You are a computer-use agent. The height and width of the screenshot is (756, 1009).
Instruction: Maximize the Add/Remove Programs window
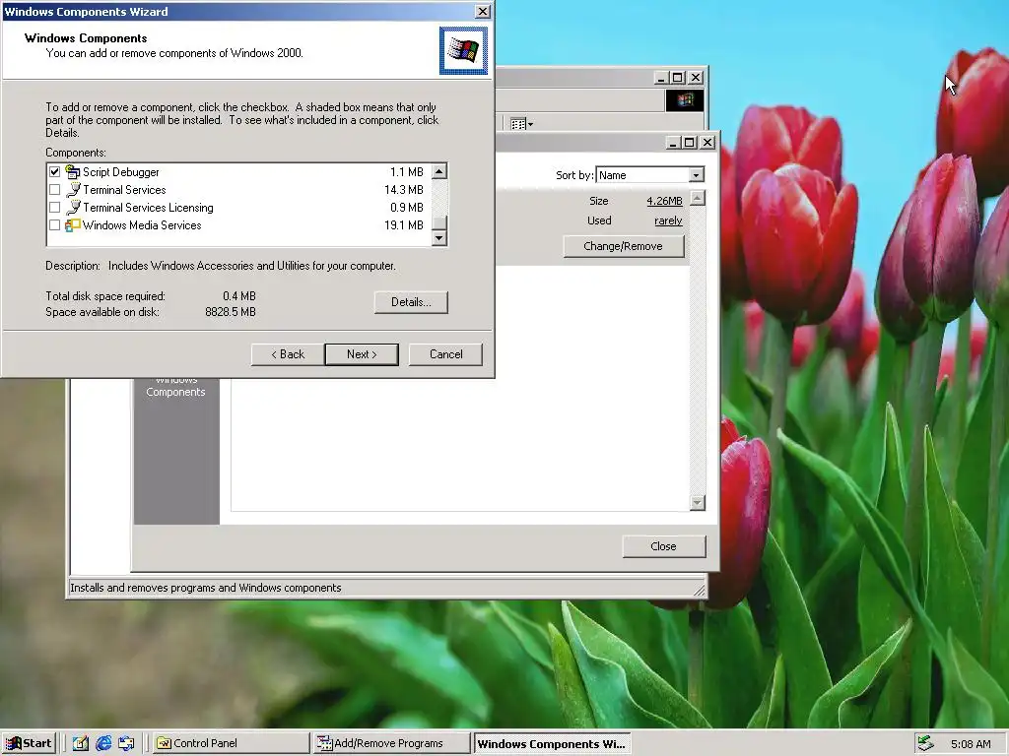689,143
